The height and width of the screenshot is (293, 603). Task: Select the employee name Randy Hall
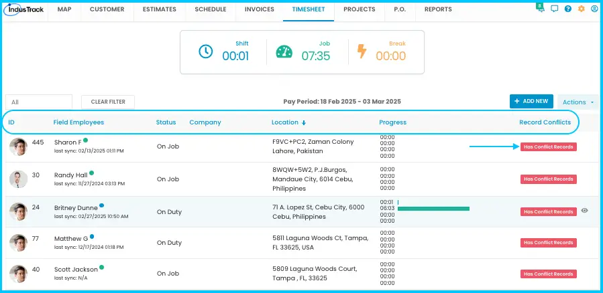click(x=70, y=175)
